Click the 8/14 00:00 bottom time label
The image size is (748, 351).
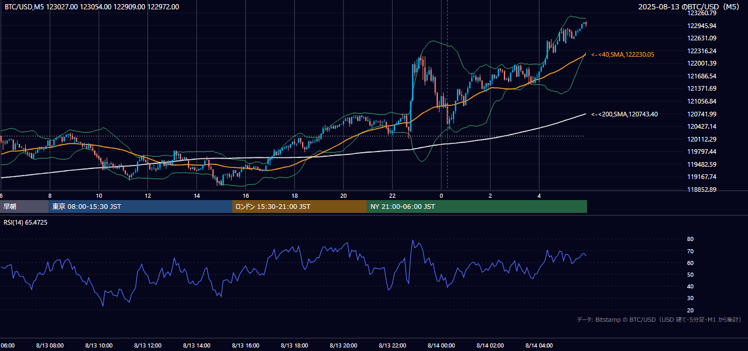tap(441, 346)
